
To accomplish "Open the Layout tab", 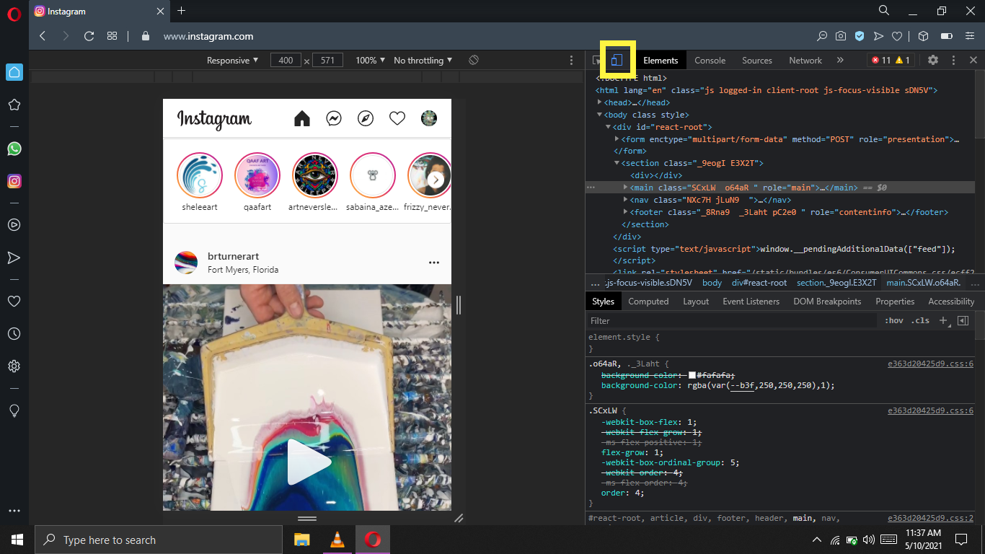I will pyautogui.click(x=696, y=302).
